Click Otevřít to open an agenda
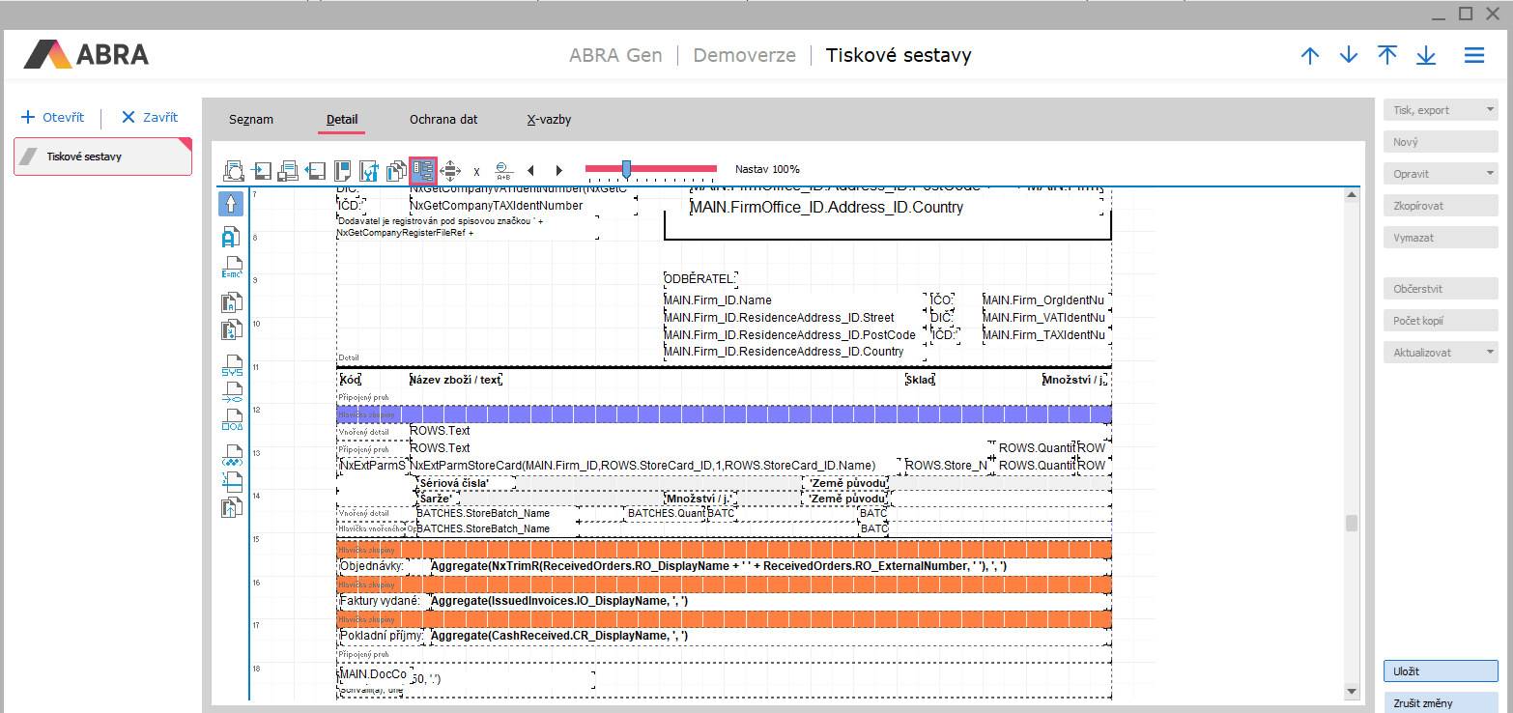 53,117
